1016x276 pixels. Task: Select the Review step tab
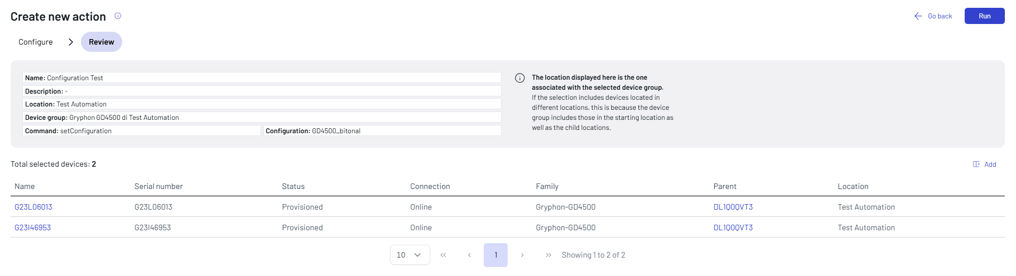(x=101, y=42)
